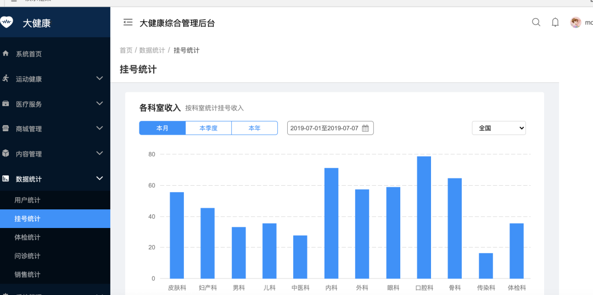Viewport: 593px width, 295px height.
Task: Open search via the magnifier icon
Action: pos(536,23)
